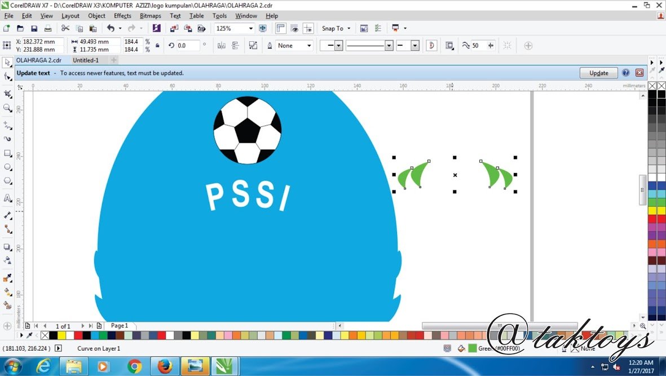Select the black swatch in the right-side palette
Image resolution: width=666 pixels, height=376 pixels.
tap(652, 94)
